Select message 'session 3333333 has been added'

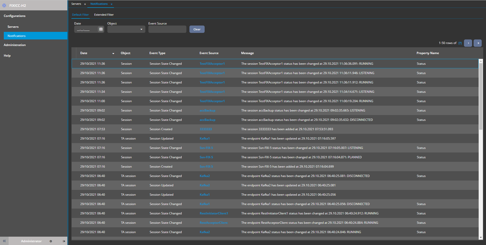tap(287, 129)
